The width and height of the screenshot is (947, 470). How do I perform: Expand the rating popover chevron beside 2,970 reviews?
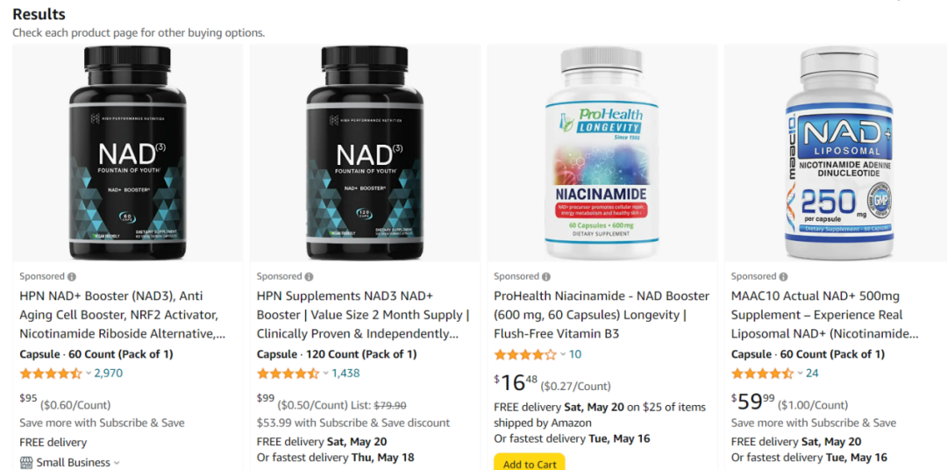(x=89, y=374)
